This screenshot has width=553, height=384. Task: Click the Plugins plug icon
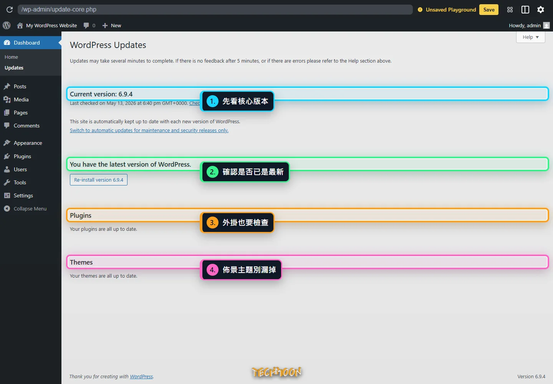(x=7, y=156)
